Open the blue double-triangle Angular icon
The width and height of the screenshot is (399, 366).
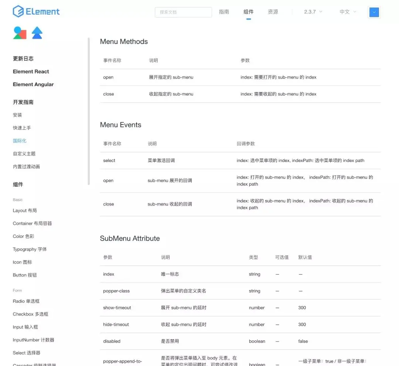(37, 33)
